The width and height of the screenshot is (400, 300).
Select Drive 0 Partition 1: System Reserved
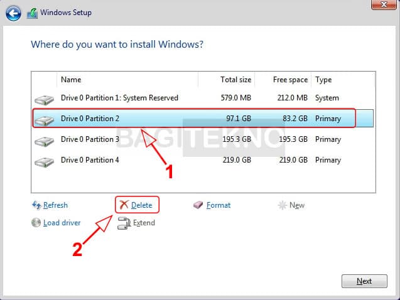119,98
